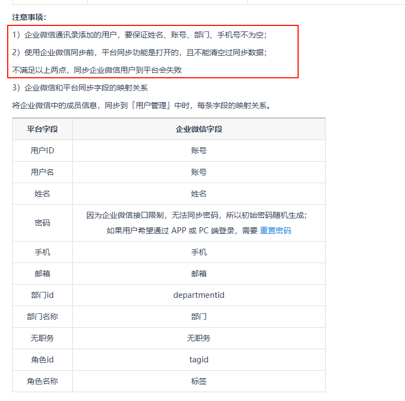Screen dimensions: 405x401
Task: Click 邮箱 in the 平台字段 column
Action: (42, 274)
